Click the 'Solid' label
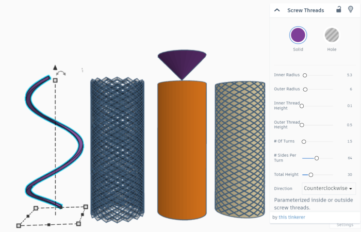The image size is (361, 232). click(298, 49)
